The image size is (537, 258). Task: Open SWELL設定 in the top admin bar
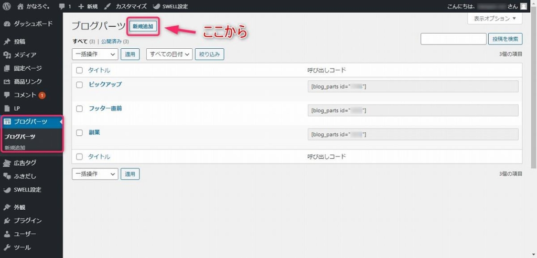172,6
